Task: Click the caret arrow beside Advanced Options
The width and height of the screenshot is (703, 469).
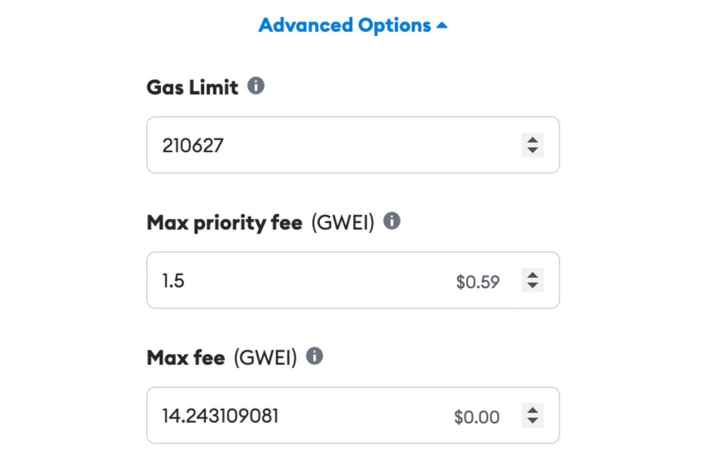Action: click(441, 26)
